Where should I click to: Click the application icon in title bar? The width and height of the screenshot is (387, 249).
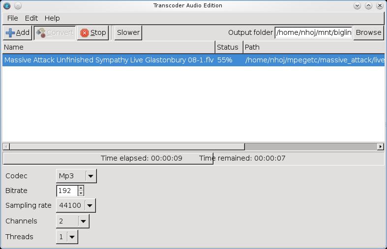tap(7, 5)
